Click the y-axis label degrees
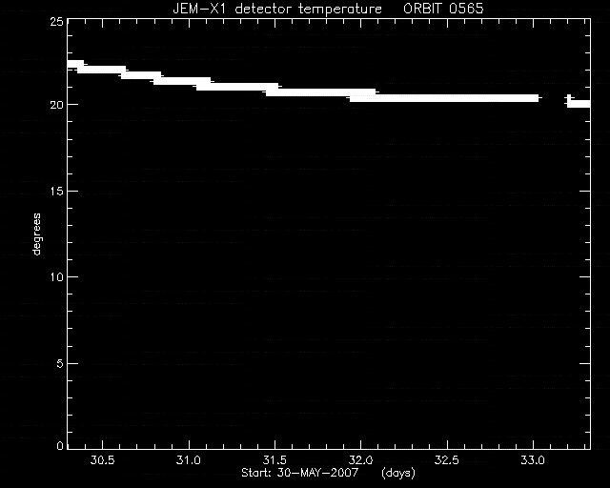 (36, 234)
